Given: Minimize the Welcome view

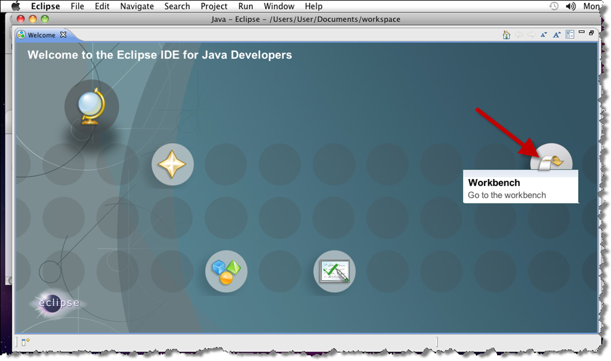Looking at the screenshot, I should click(x=582, y=32).
